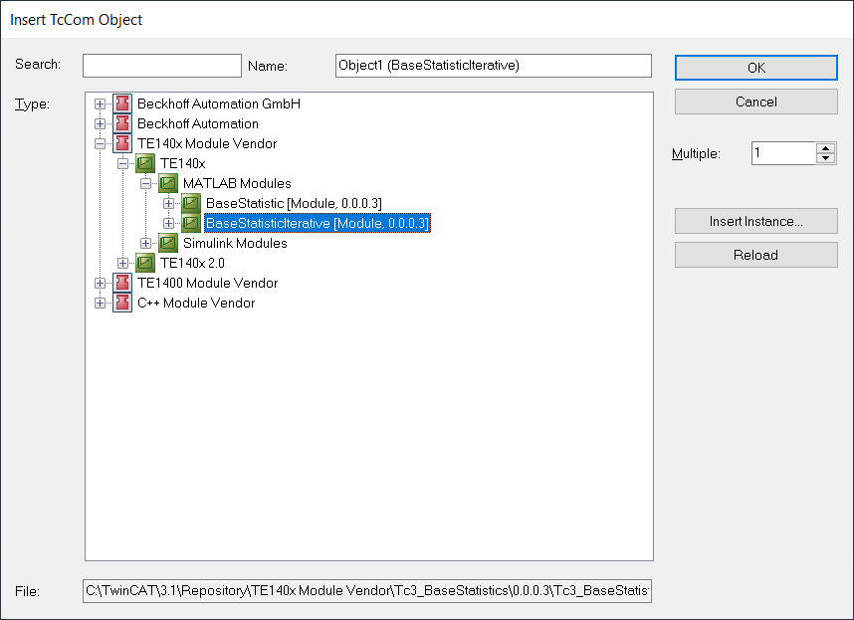This screenshot has height=620, width=854.
Task: Expand the TE1400 Module Vendor node
Action: [x=100, y=283]
